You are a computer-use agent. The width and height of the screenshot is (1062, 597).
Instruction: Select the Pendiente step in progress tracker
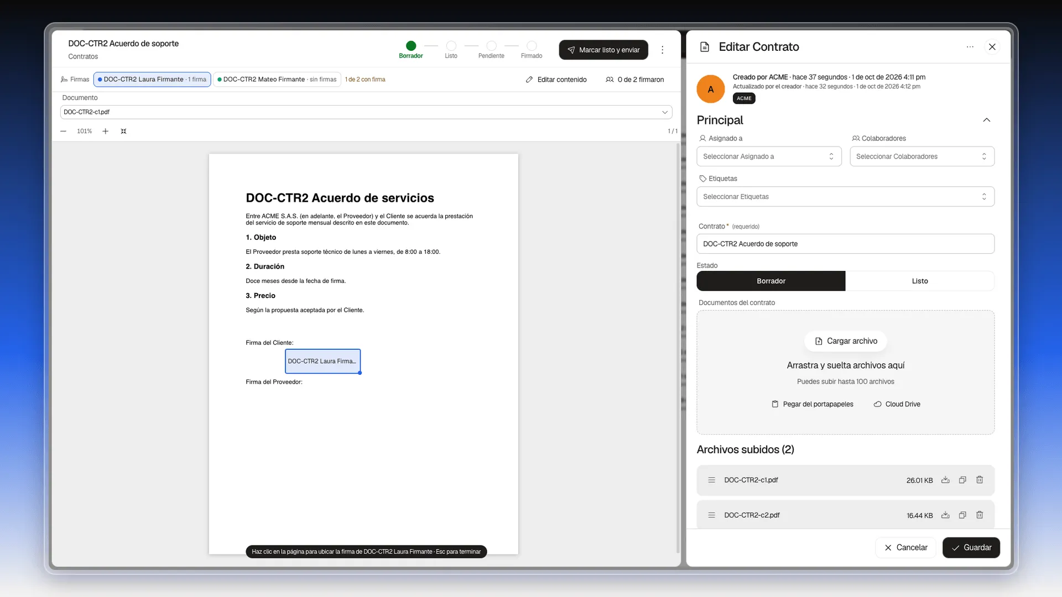tap(491, 49)
